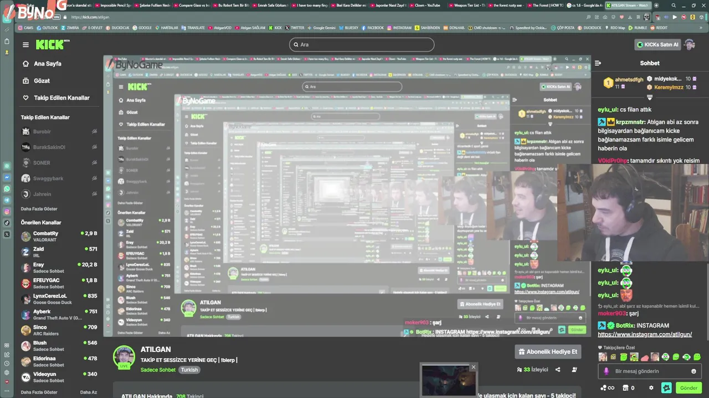Open the emoji picker in chat input
709x398 pixels.
(693, 371)
